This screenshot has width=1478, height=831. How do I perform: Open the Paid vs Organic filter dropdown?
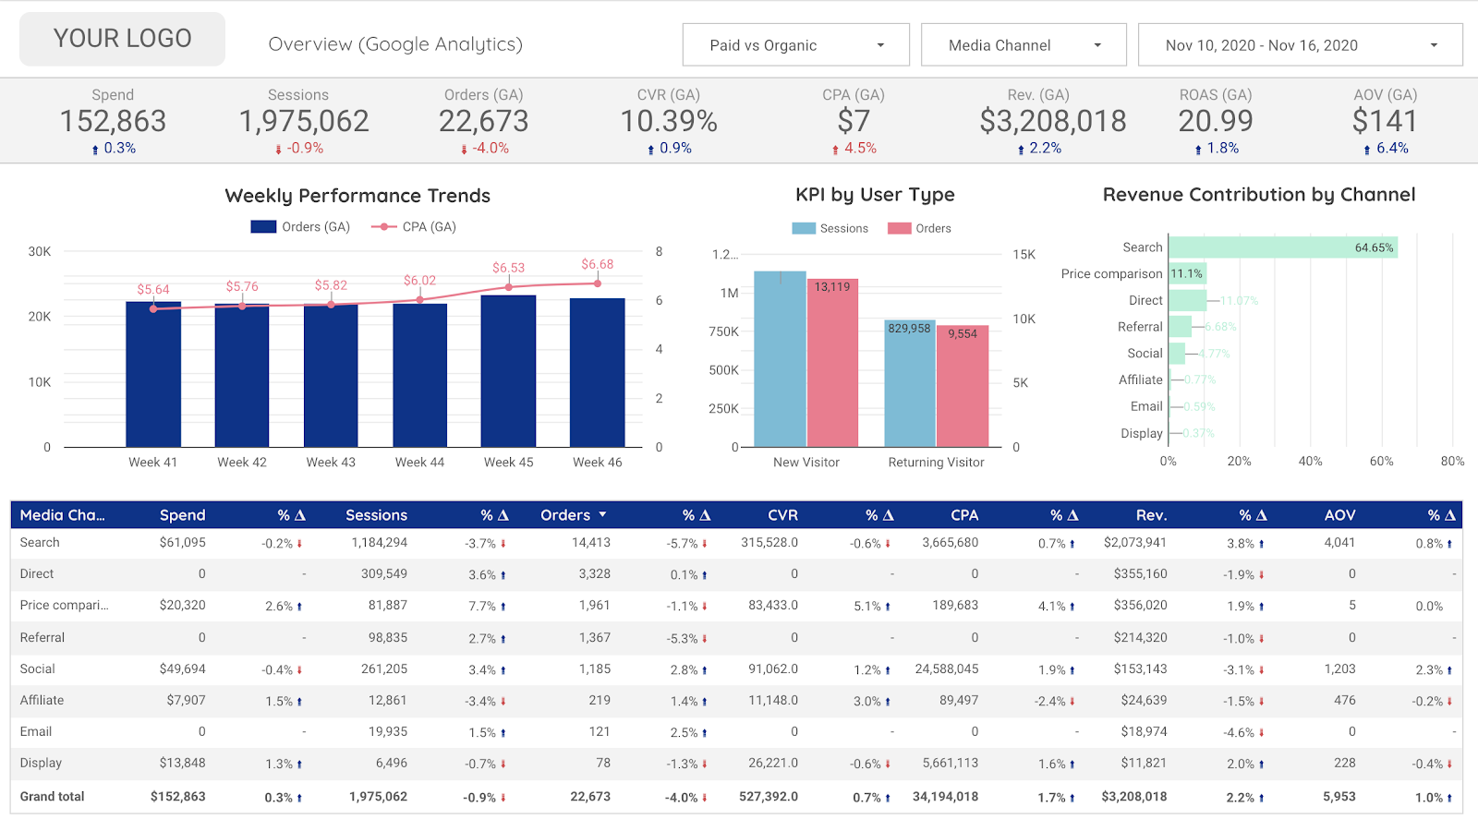pyautogui.click(x=794, y=44)
